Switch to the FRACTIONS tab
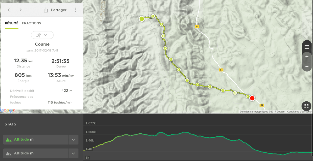 (x=32, y=23)
